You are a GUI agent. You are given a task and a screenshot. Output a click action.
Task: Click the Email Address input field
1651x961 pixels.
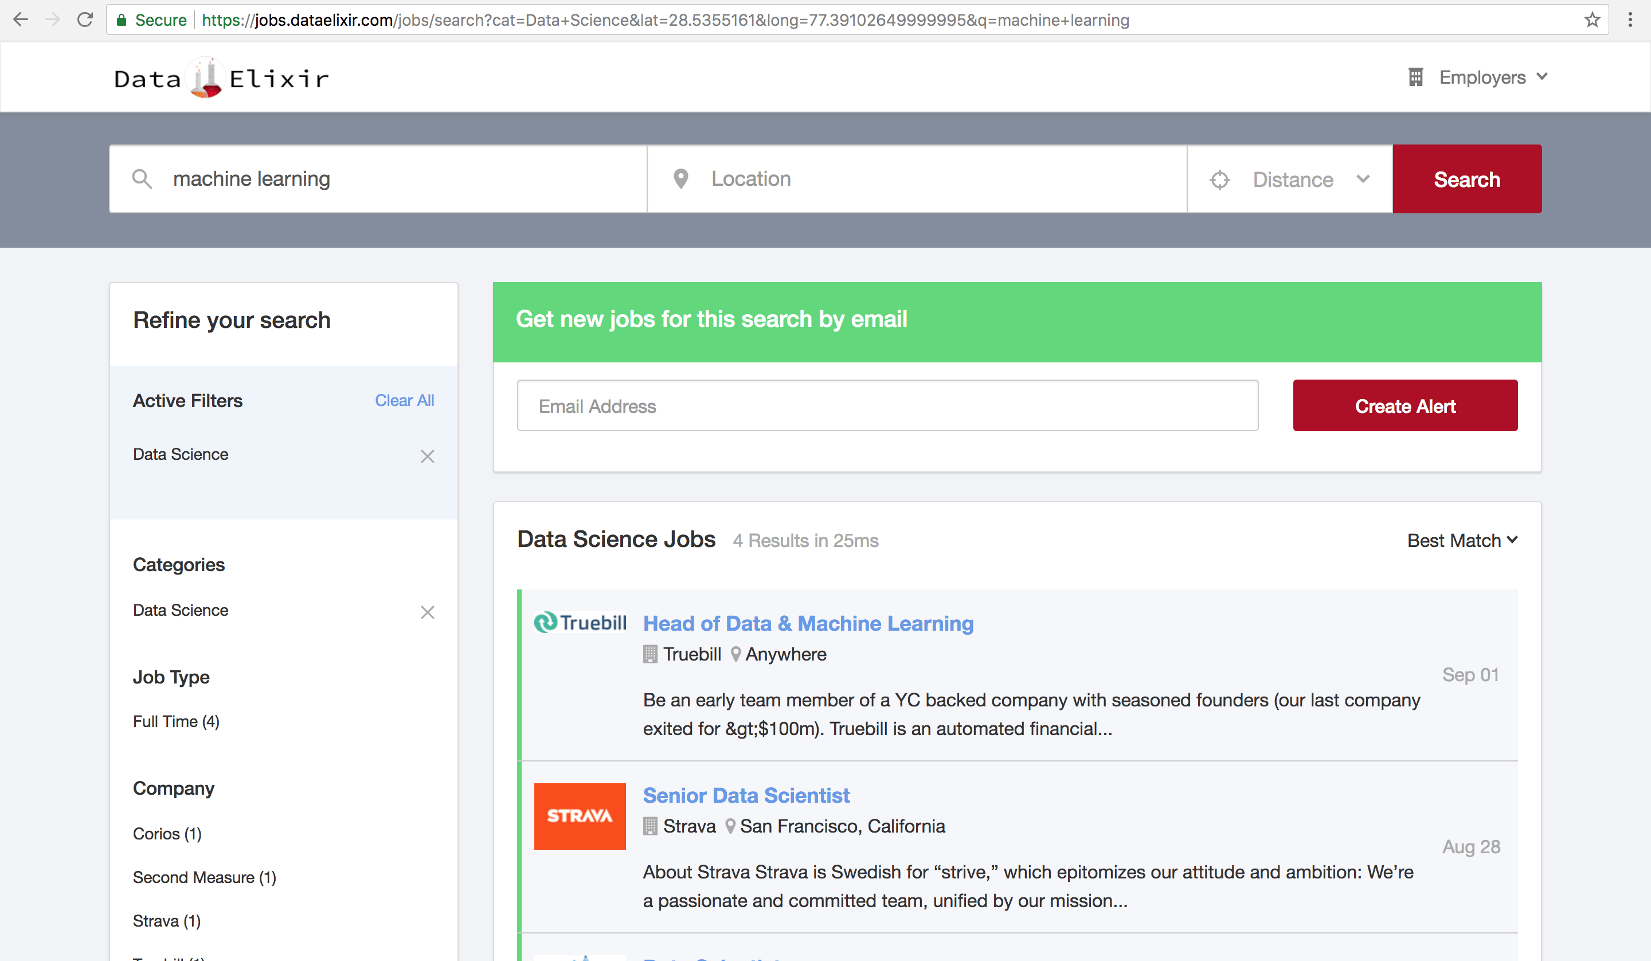[x=887, y=406]
